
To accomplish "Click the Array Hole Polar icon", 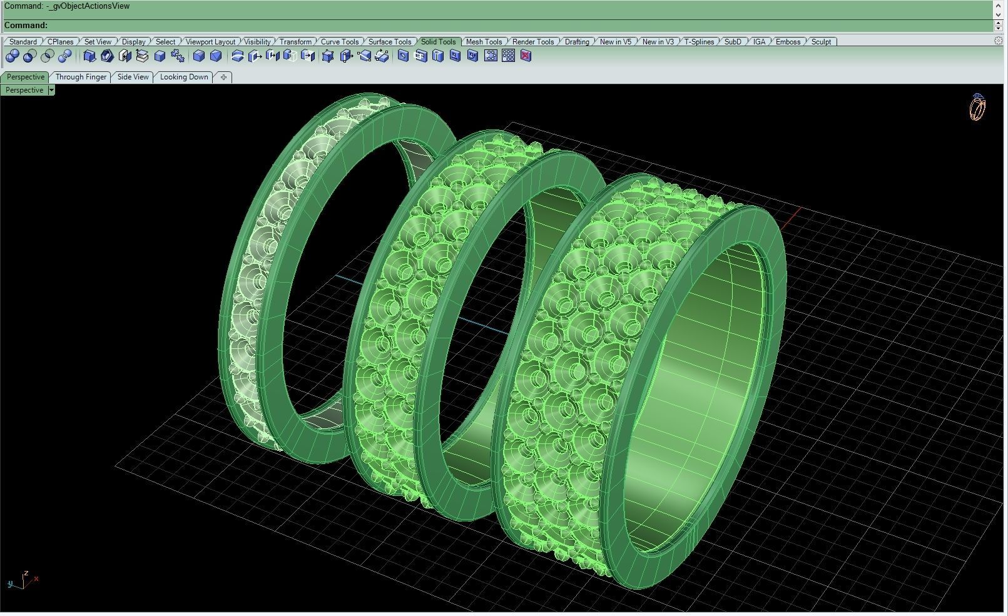I will point(491,56).
